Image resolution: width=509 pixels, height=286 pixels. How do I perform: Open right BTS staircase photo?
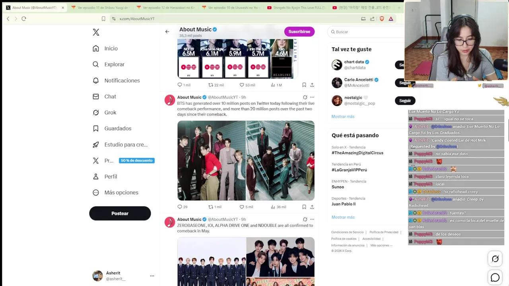pyautogui.click(x=280, y=160)
